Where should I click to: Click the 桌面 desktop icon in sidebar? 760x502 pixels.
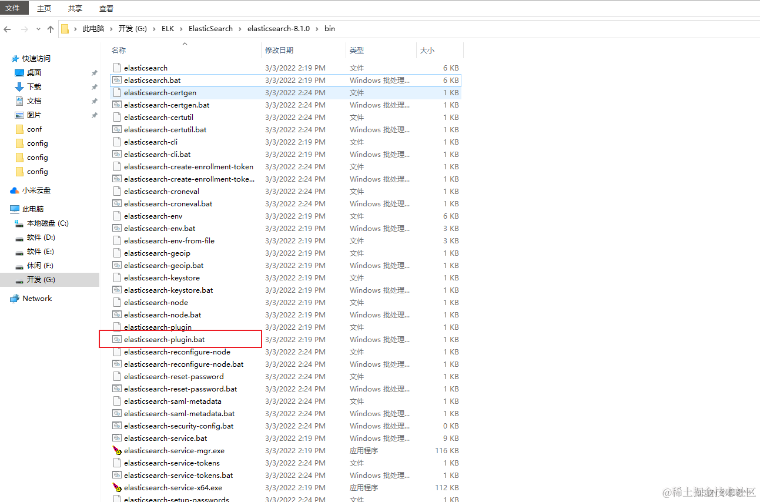click(x=19, y=73)
